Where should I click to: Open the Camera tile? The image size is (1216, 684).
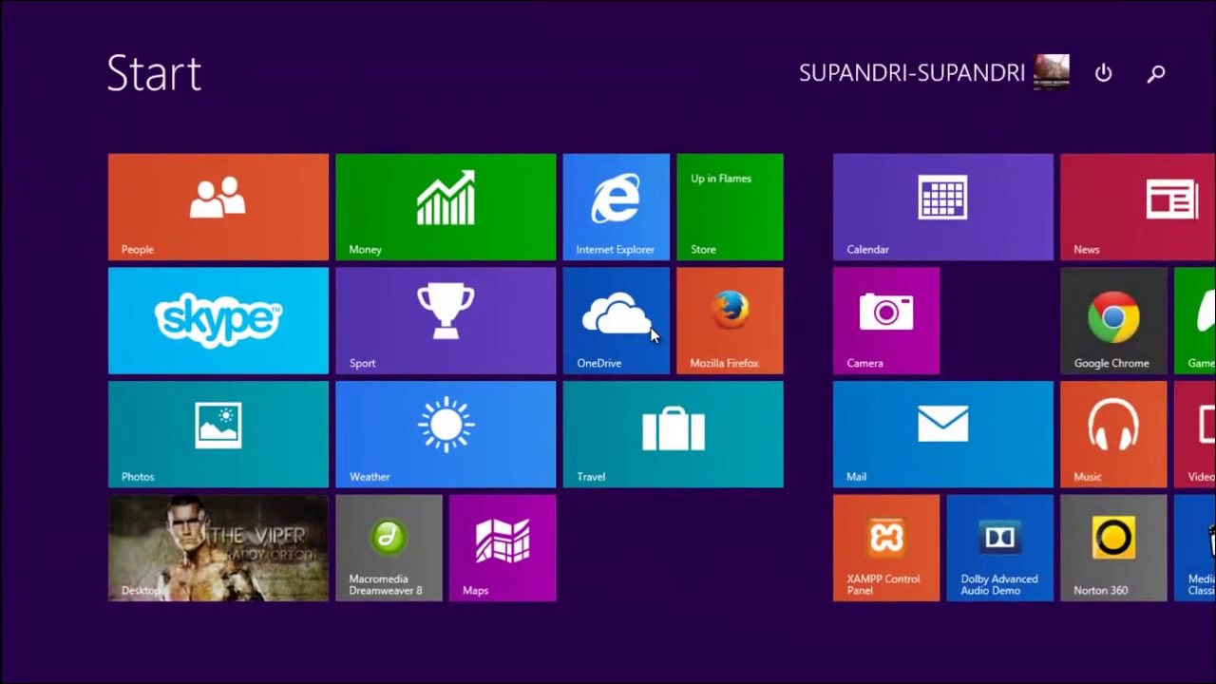pos(886,320)
